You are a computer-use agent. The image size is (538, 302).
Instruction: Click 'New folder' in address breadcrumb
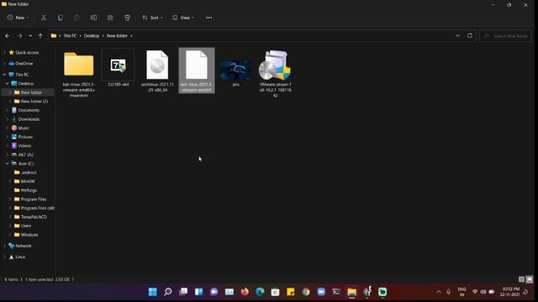tap(117, 35)
